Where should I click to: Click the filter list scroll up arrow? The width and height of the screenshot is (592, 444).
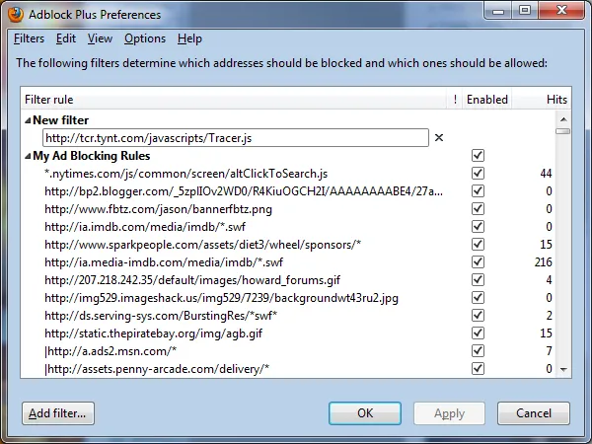coord(563,119)
